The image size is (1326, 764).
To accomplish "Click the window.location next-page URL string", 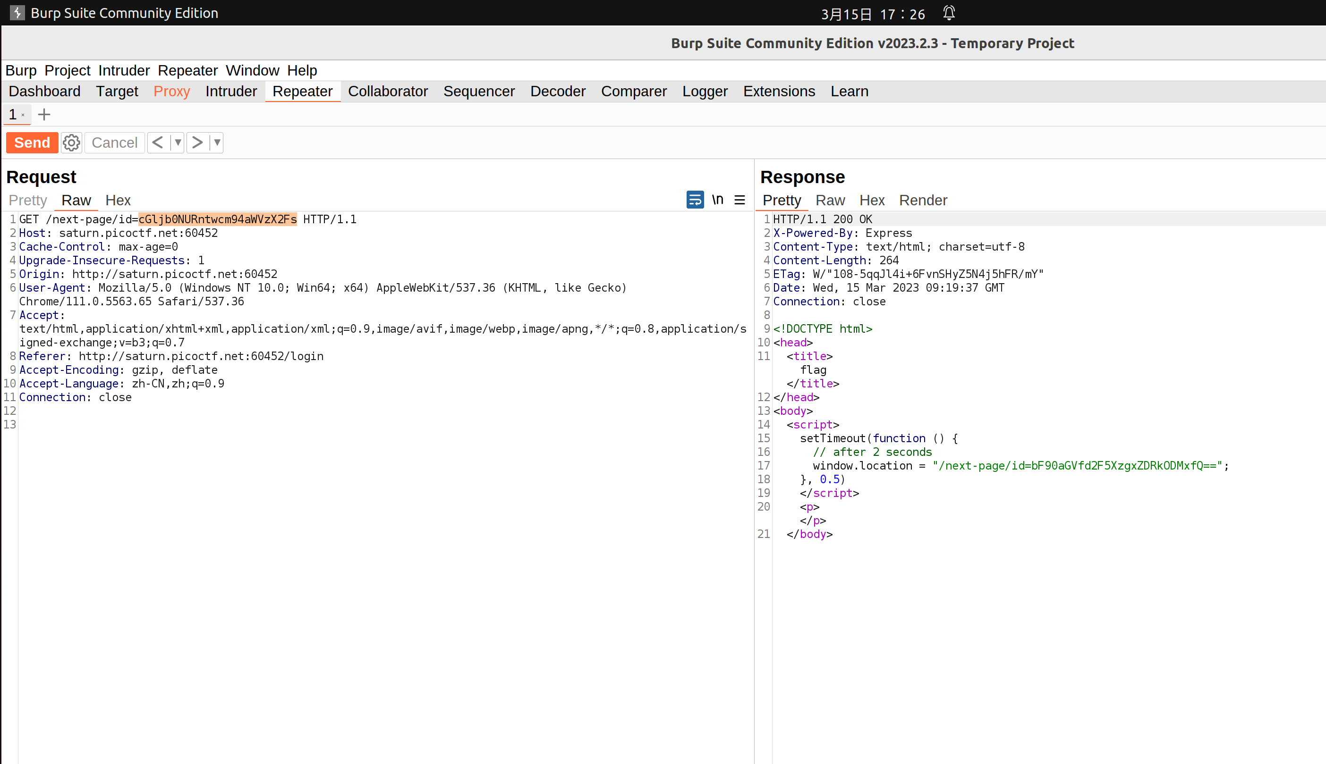I will click(x=1077, y=466).
